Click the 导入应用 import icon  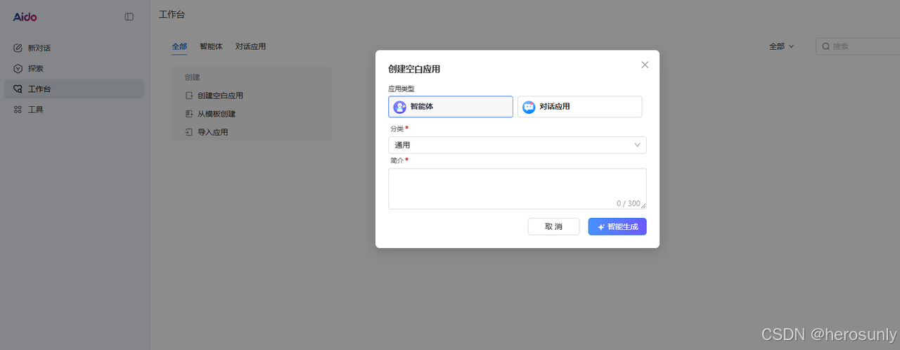(x=188, y=132)
